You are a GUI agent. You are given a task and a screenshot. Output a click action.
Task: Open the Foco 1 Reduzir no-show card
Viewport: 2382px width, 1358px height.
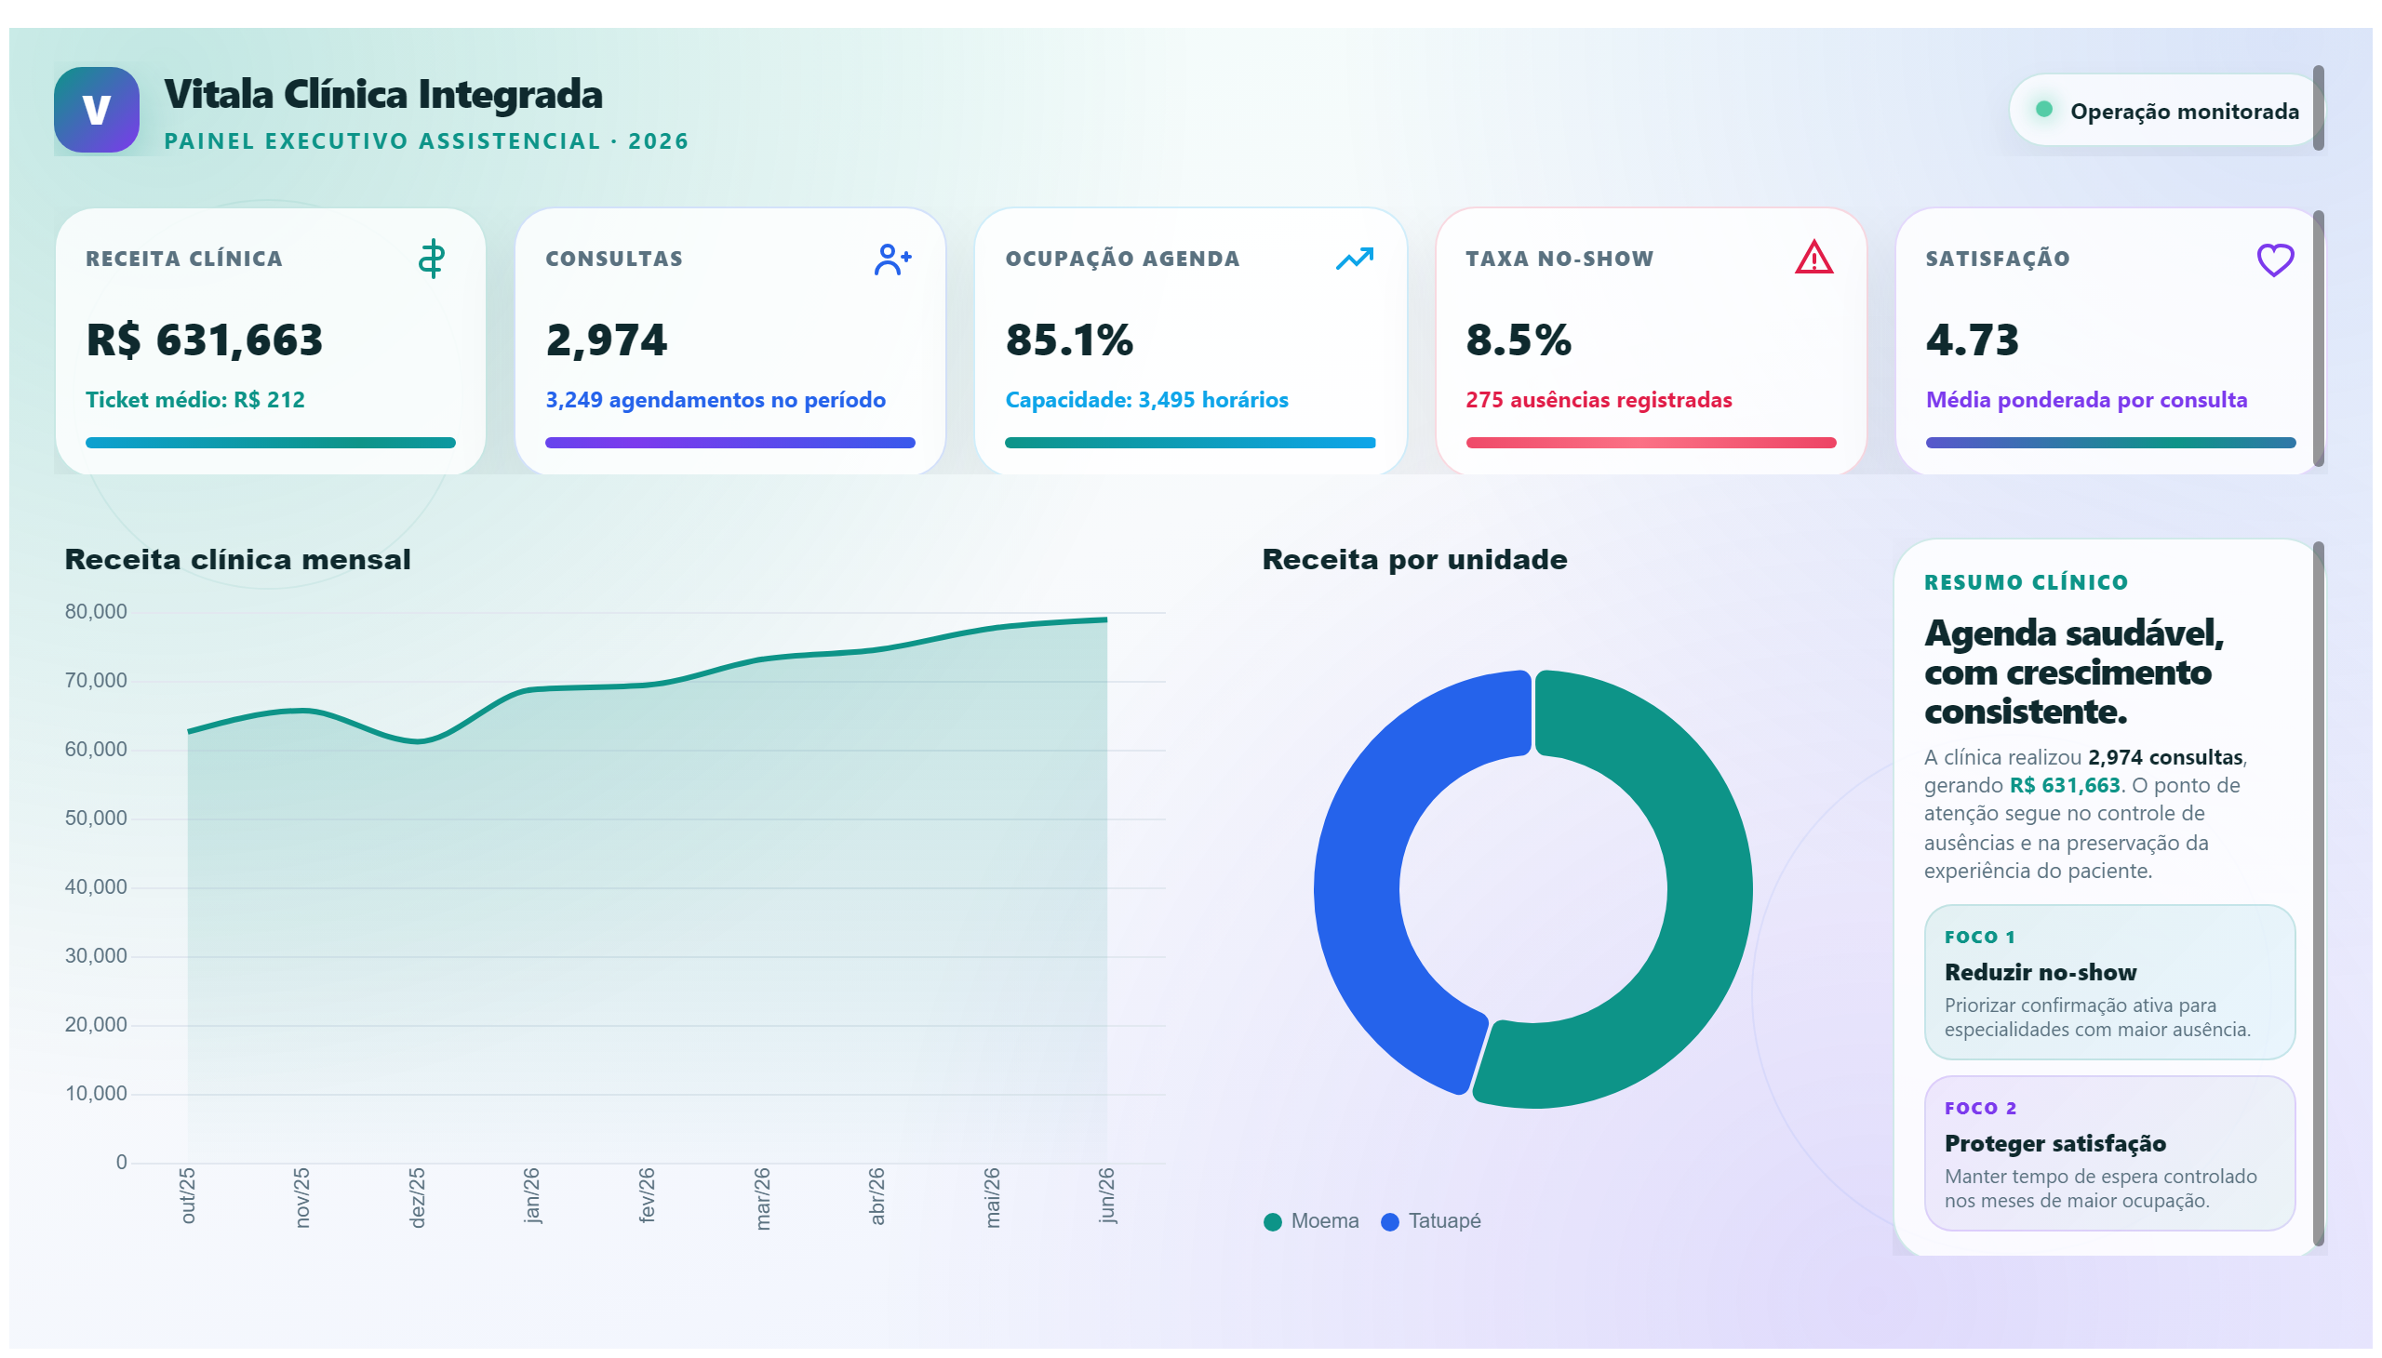(x=2108, y=982)
